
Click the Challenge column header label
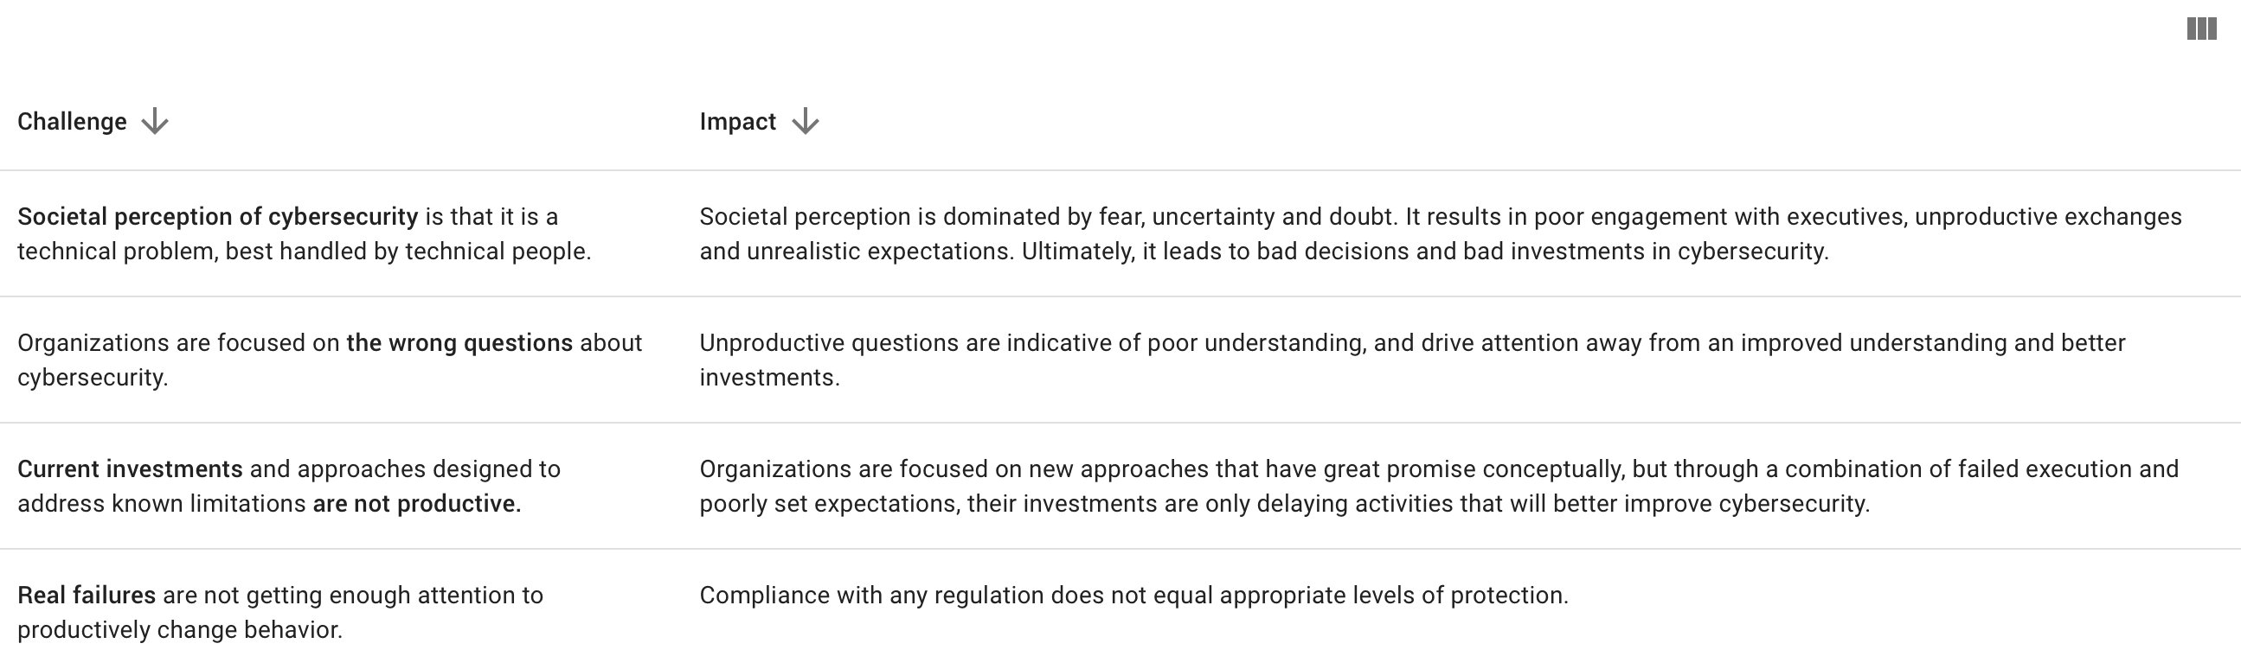click(x=72, y=122)
